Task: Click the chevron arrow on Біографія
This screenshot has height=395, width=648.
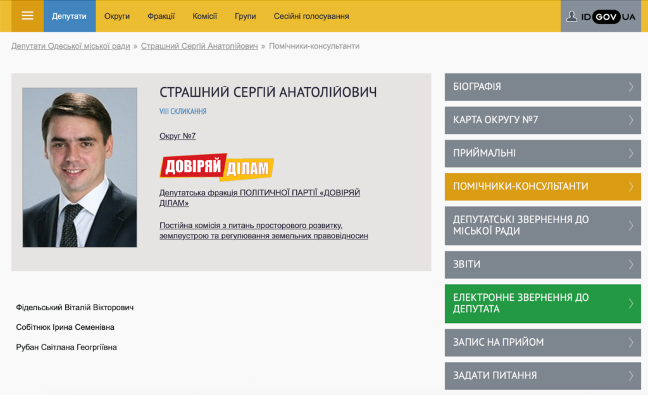Action: point(630,87)
